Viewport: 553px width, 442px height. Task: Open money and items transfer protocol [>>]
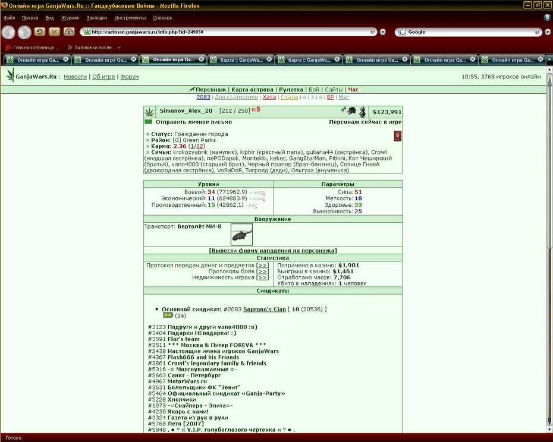click(x=262, y=266)
